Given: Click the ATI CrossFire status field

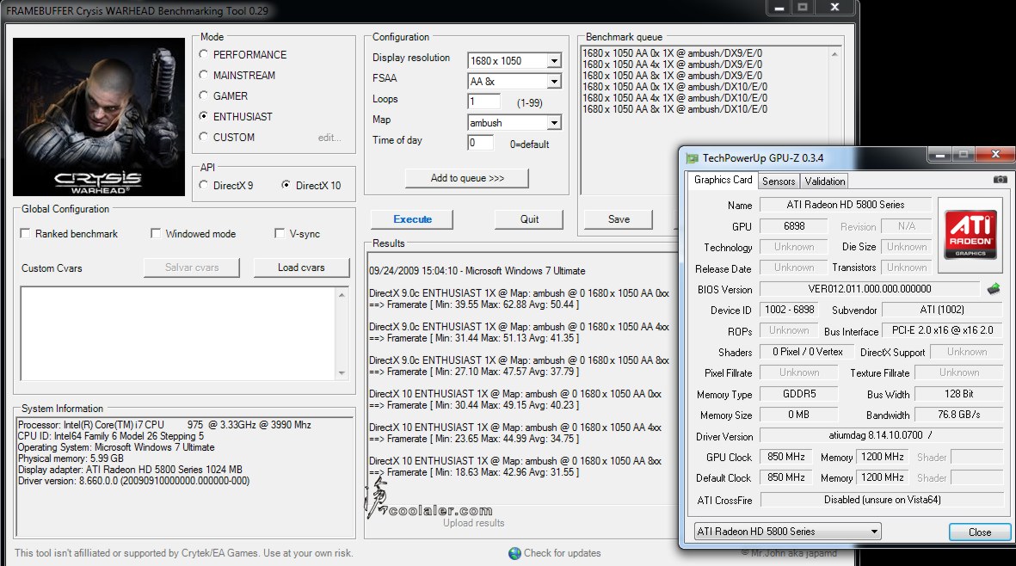Looking at the screenshot, I should pyautogui.click(x=882, y=500).
